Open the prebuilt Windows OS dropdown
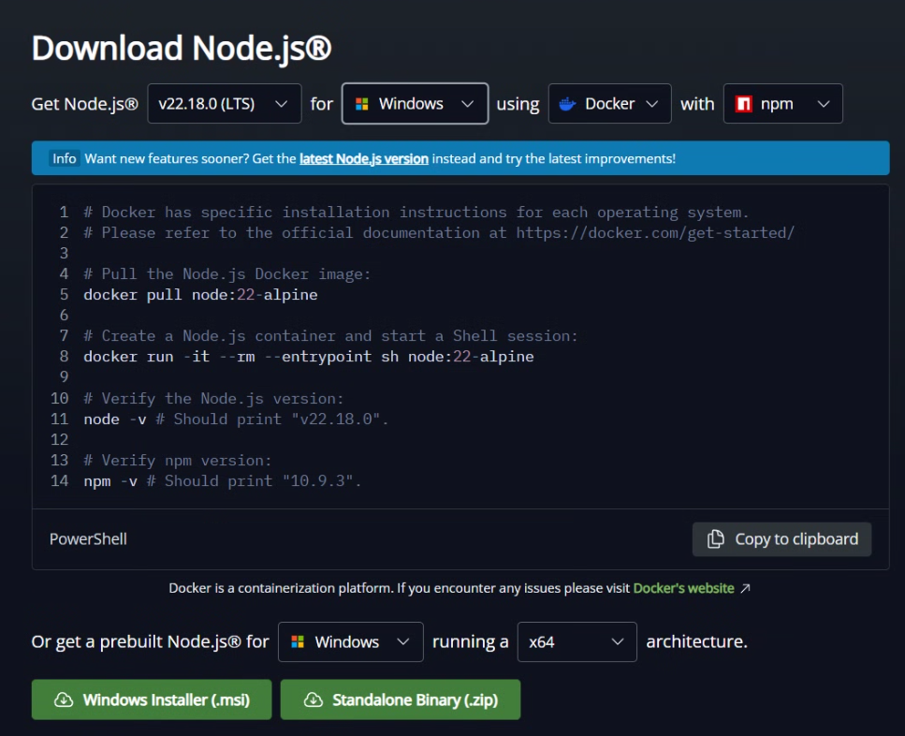 coord(350,642)
